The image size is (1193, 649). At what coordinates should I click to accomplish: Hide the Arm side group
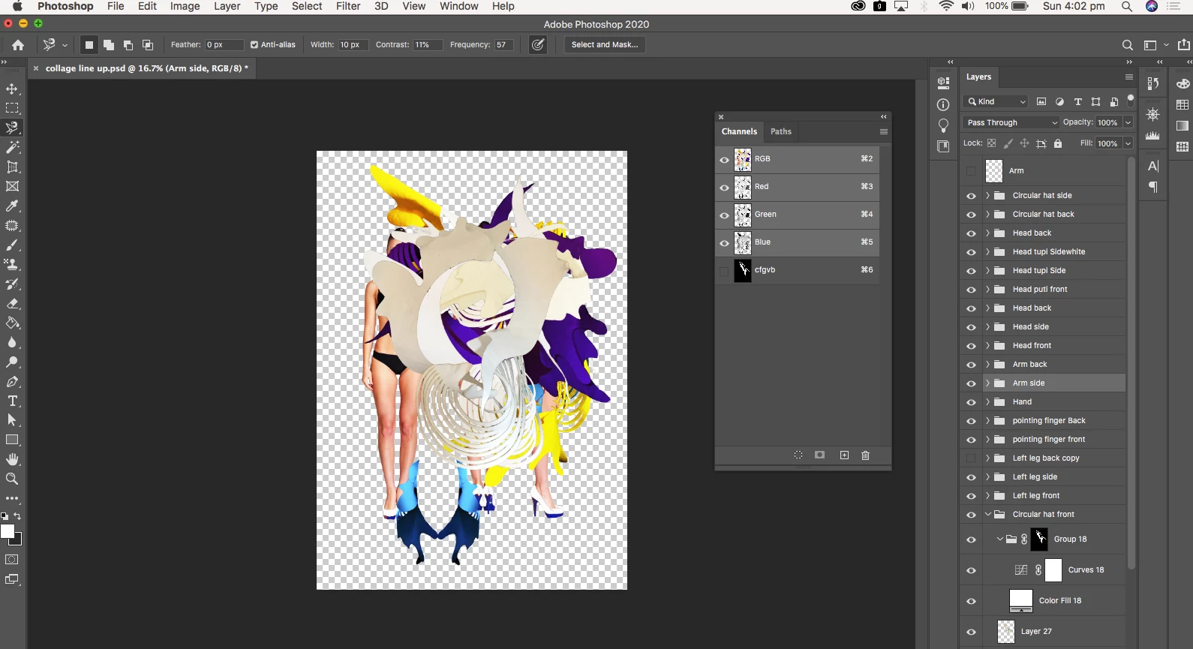pyautogui.click(x=971, y=383)
